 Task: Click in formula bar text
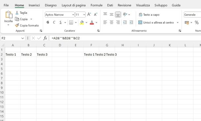point(66,38)
